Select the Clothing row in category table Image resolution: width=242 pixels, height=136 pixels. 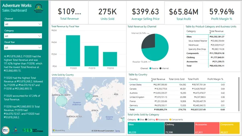205,57
